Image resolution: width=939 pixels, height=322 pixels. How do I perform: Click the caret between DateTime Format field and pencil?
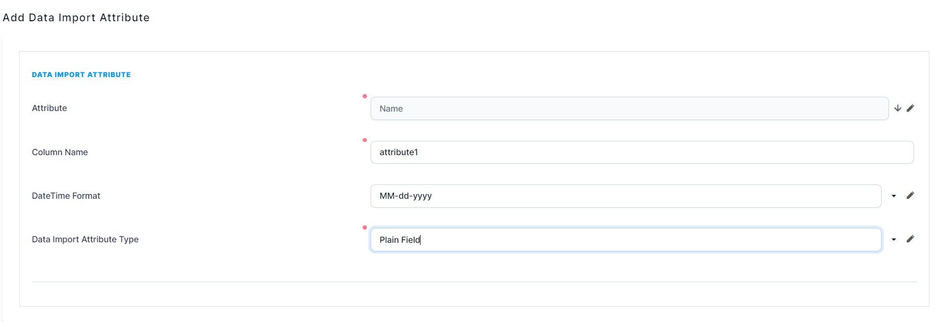[x=894, y=196]
